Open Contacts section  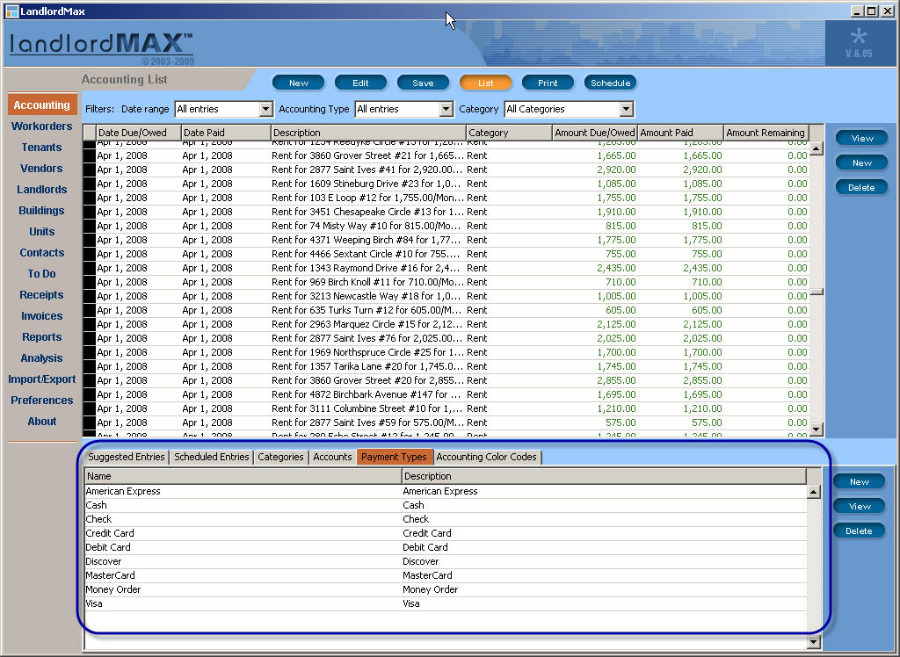[x=42, y=252]
